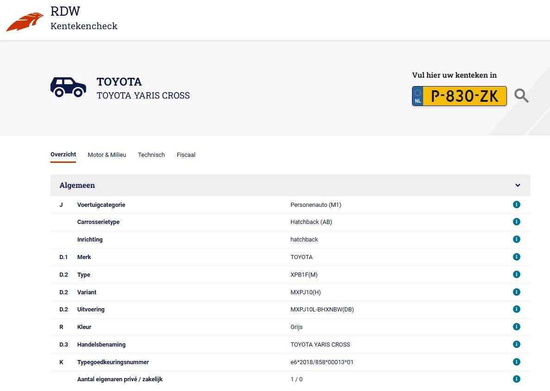The width and height of the screenshot is (550, 391).
Task: Show info for Aantal eigenaren row
Action: pos(517,379)
